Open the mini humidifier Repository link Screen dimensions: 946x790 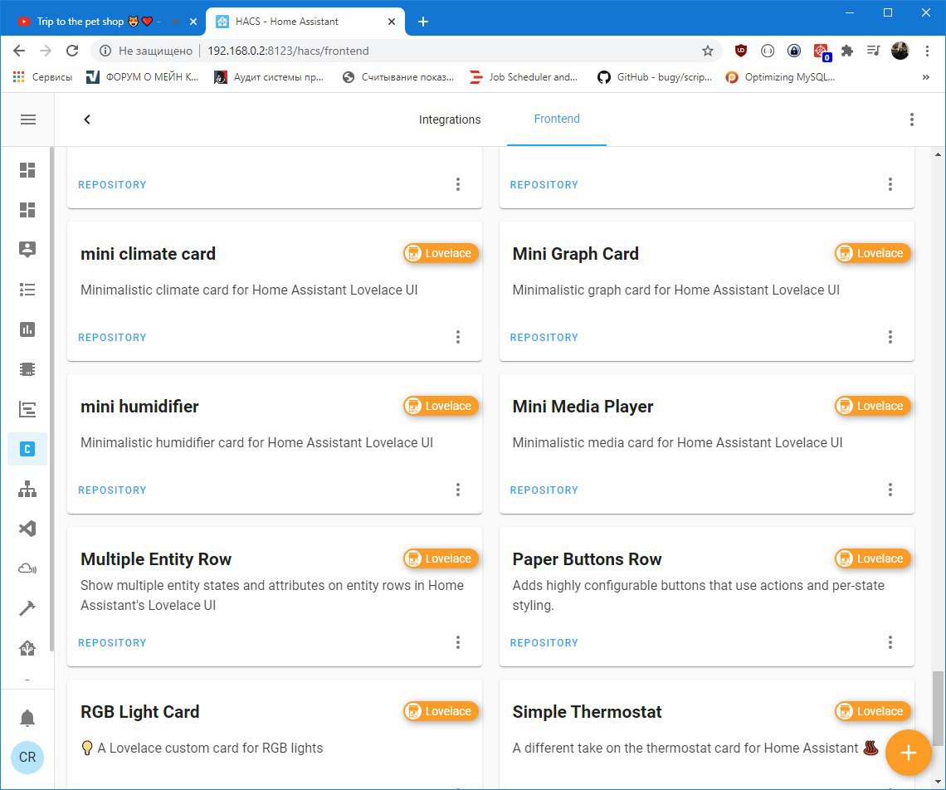(x=112, y=490)
